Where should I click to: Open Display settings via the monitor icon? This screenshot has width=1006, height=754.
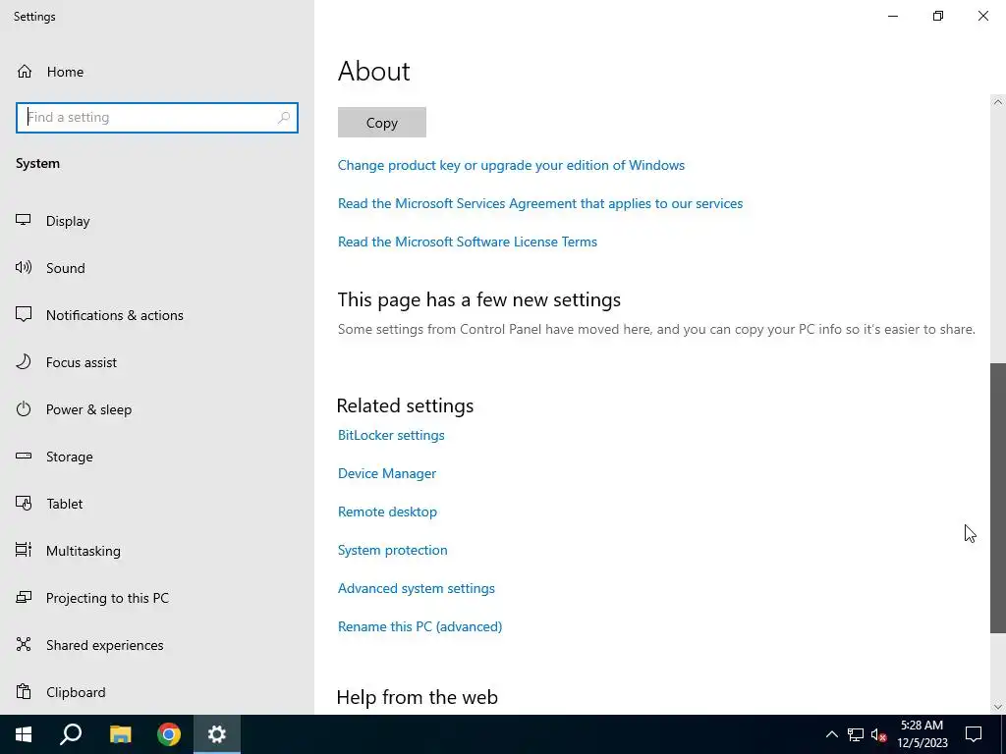click(x=24, y=220)
